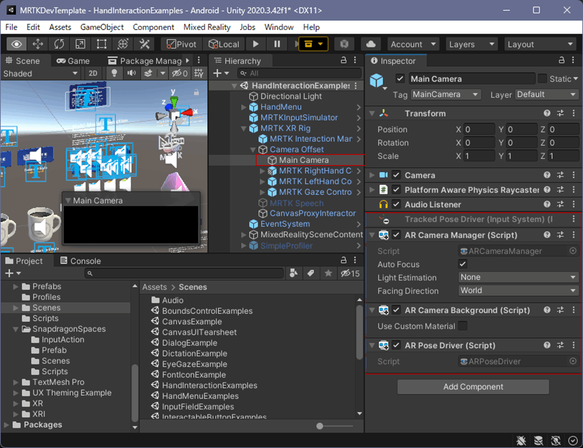Screen dimensions: 583x448
Task: Collapse the MRTK XR Rig tree item
Action: pos(244,128)
